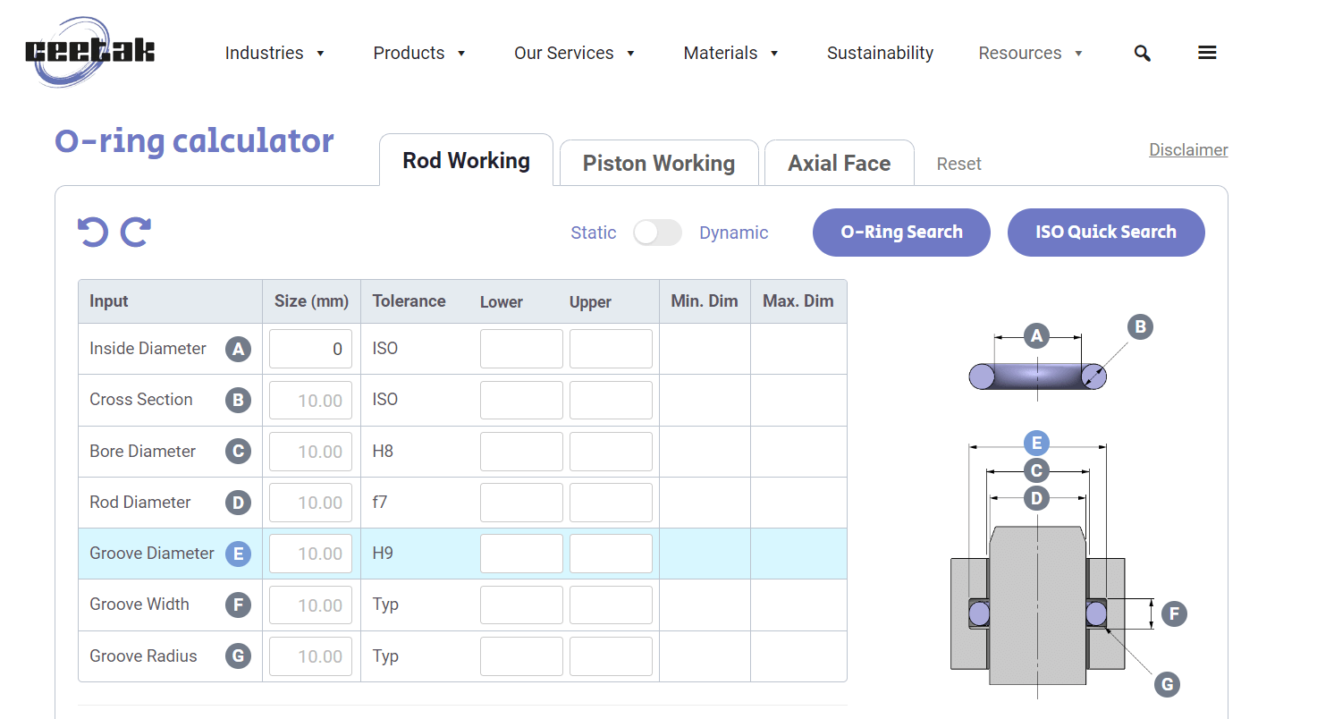Open the Disclaimer link
The width and height of the screenshot is (1317, 719).
pyautogui.click(x=1188, y=149)
